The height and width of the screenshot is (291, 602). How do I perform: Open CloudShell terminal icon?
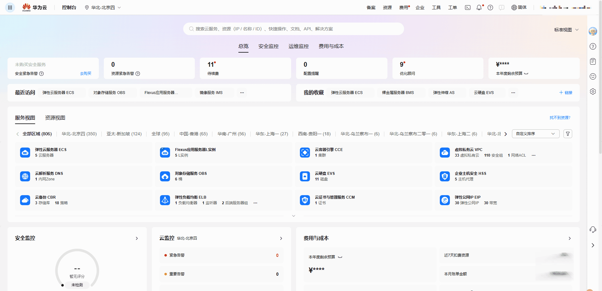pos(468,8)
